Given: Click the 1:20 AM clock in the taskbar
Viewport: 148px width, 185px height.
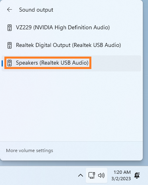Looking at the screenshot, I should (122, 172).
